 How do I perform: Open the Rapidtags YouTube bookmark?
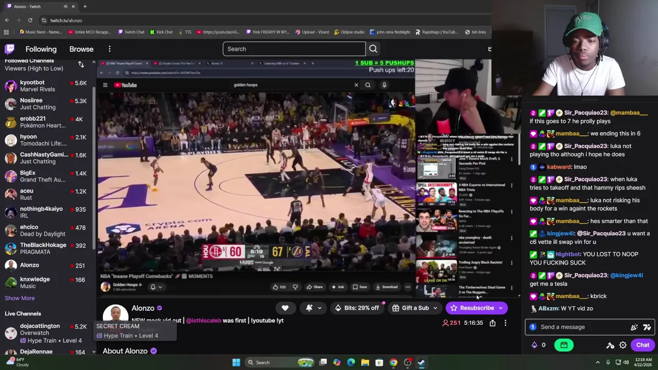(x=436, y=32)
